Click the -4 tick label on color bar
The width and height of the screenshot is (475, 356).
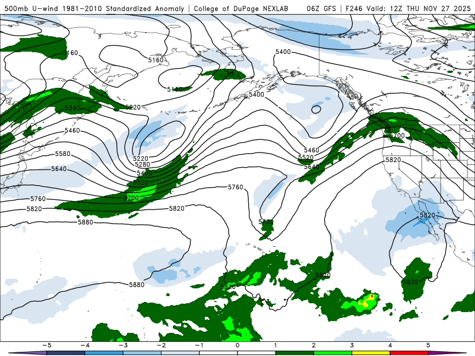coord(84,345)
